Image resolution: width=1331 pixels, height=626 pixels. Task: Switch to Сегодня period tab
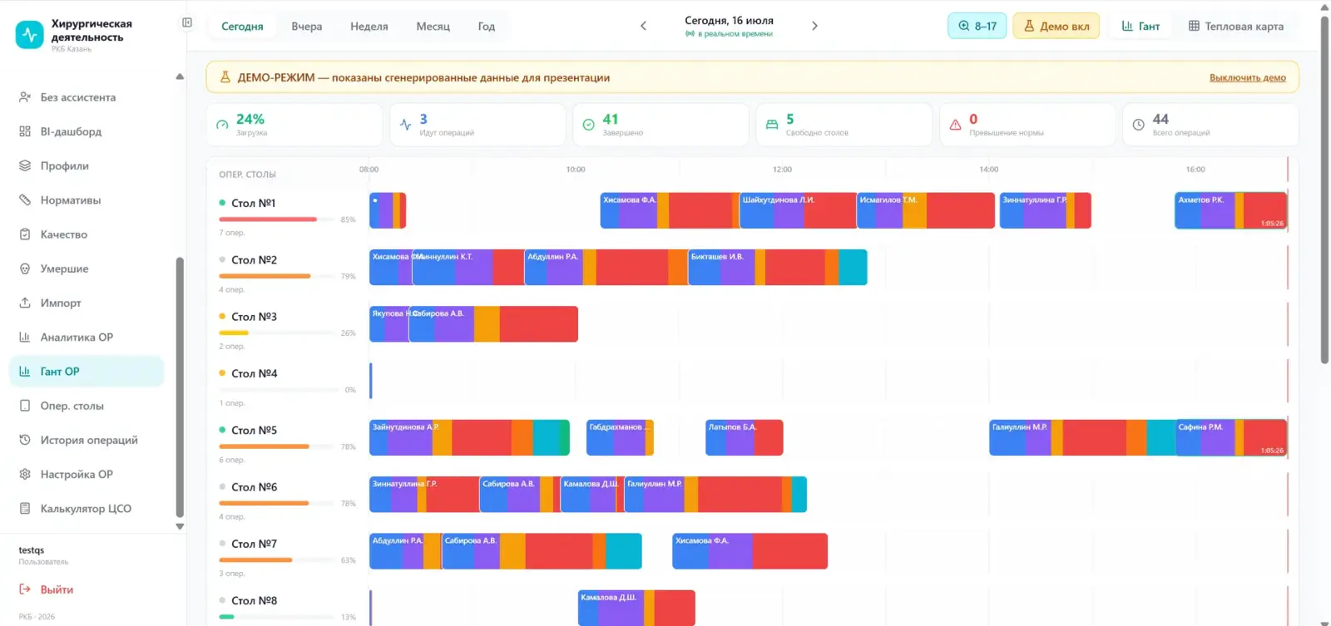pyautogui.click(x=242, y=27)
